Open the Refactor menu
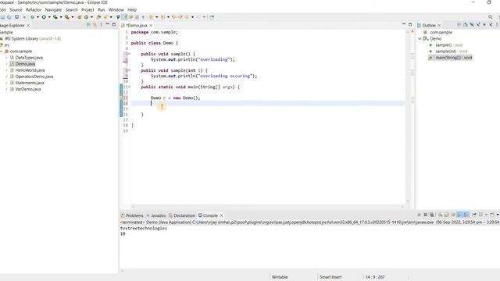Image resolution: width=500 pixels, height=281 pixels. click(34, 10)
